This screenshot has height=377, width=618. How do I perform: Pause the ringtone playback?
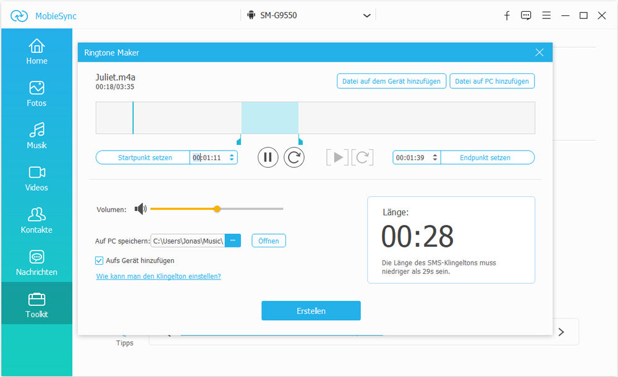pyautogui.click(x=268, y=157)
